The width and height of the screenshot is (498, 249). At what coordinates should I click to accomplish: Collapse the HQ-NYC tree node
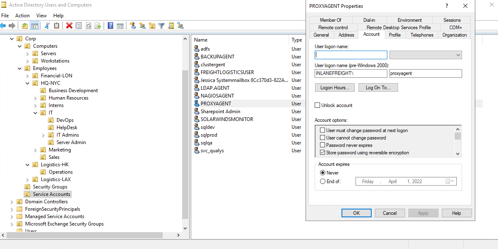coord(28,83)
